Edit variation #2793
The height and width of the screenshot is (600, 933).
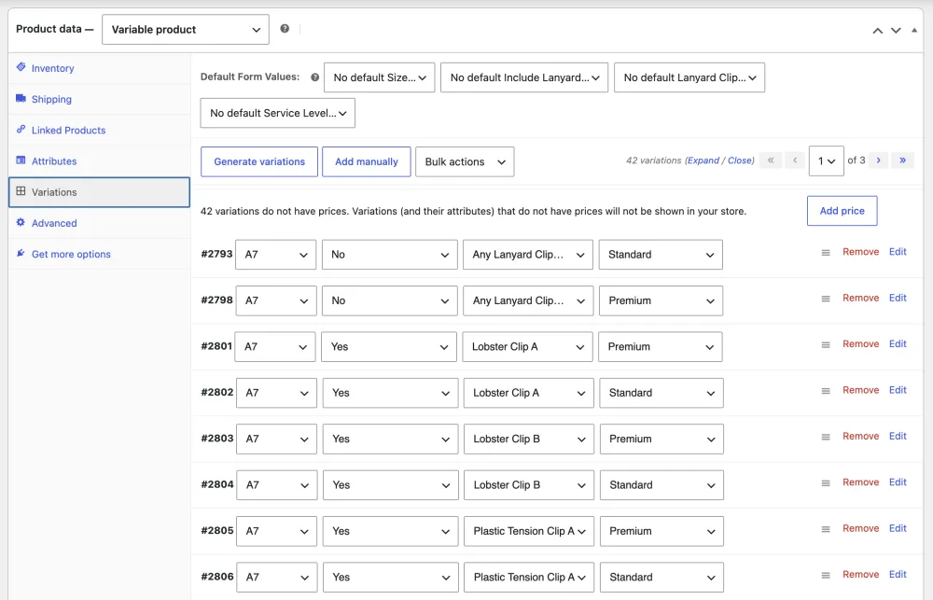tap(898, 252)
